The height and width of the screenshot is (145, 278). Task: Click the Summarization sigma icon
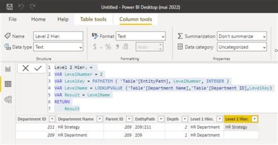(180, 36)
